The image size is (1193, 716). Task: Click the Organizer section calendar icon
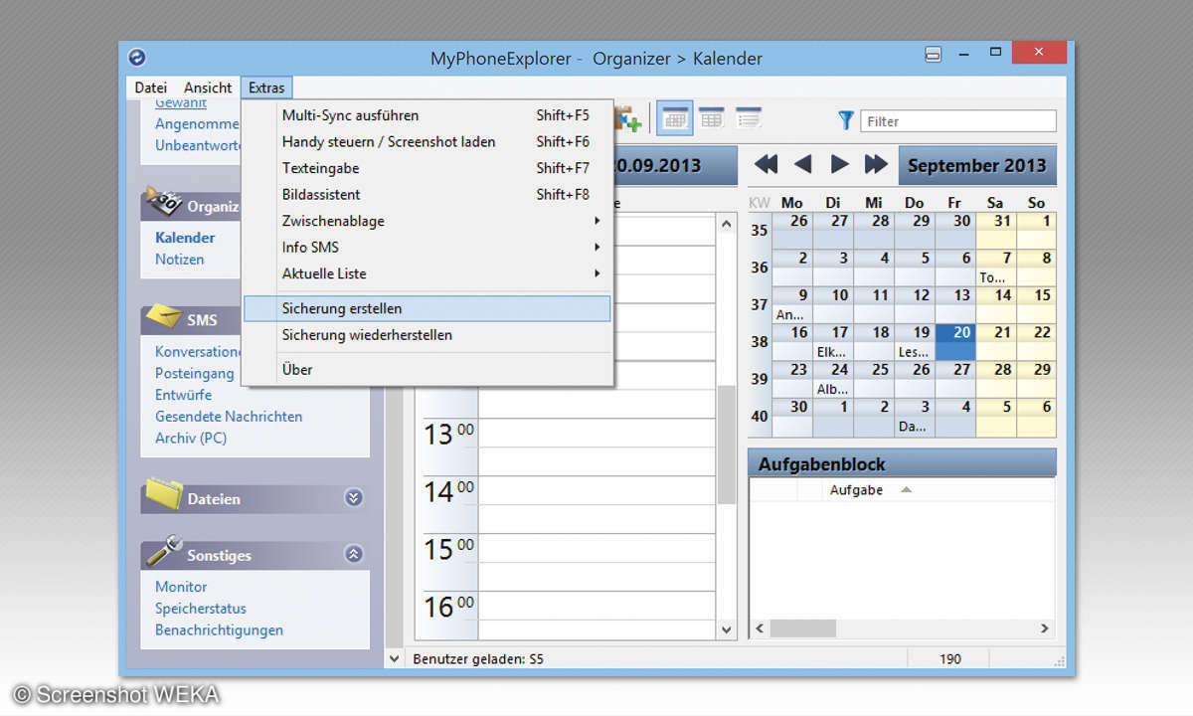pyautogui.click(x=163, y=202)
